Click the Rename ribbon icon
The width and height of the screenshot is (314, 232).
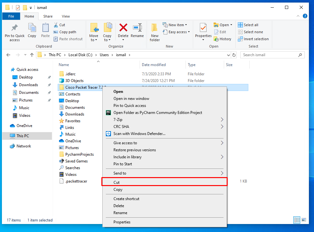[x=137, y=28]
